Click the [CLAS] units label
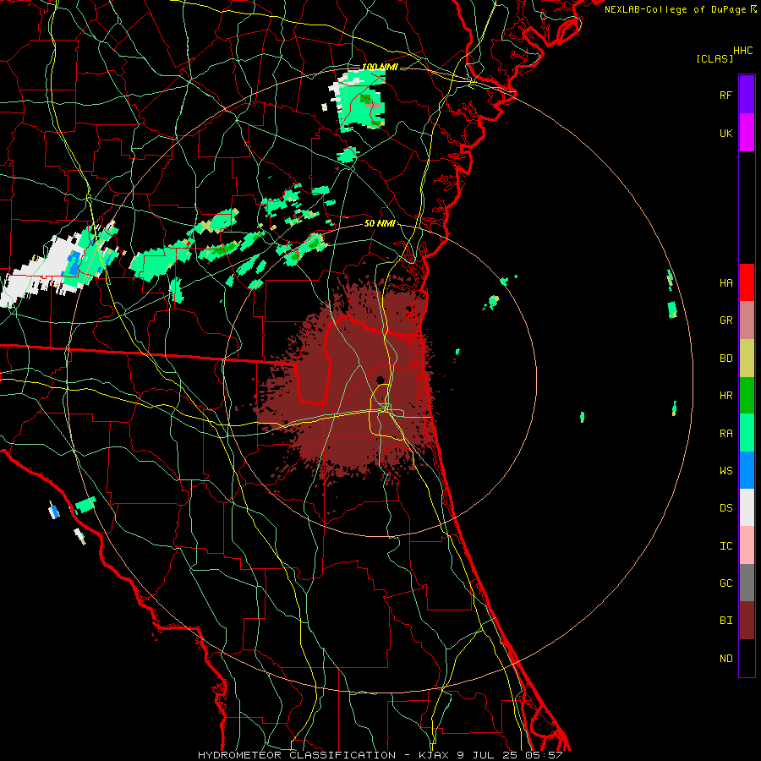This screenshot has width=761, height=761. [714, 58]
